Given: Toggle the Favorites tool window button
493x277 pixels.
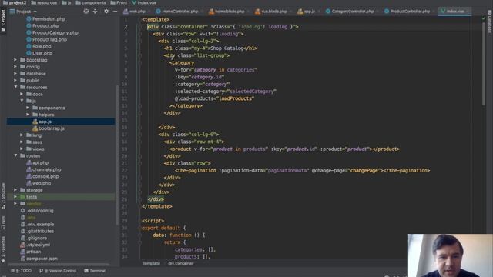Looking at the screenshot, I should 3,249.
